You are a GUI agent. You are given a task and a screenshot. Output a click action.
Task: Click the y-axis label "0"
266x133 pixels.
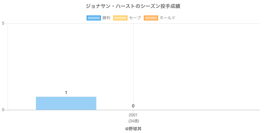pos(3,110)
